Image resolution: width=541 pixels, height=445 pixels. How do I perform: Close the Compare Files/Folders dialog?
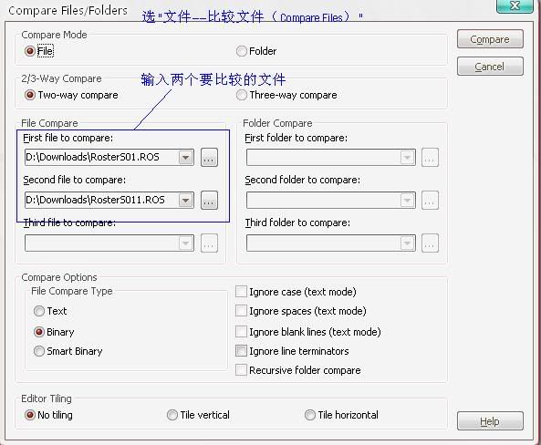(515, 5)
